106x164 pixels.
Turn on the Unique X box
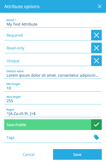96,61
